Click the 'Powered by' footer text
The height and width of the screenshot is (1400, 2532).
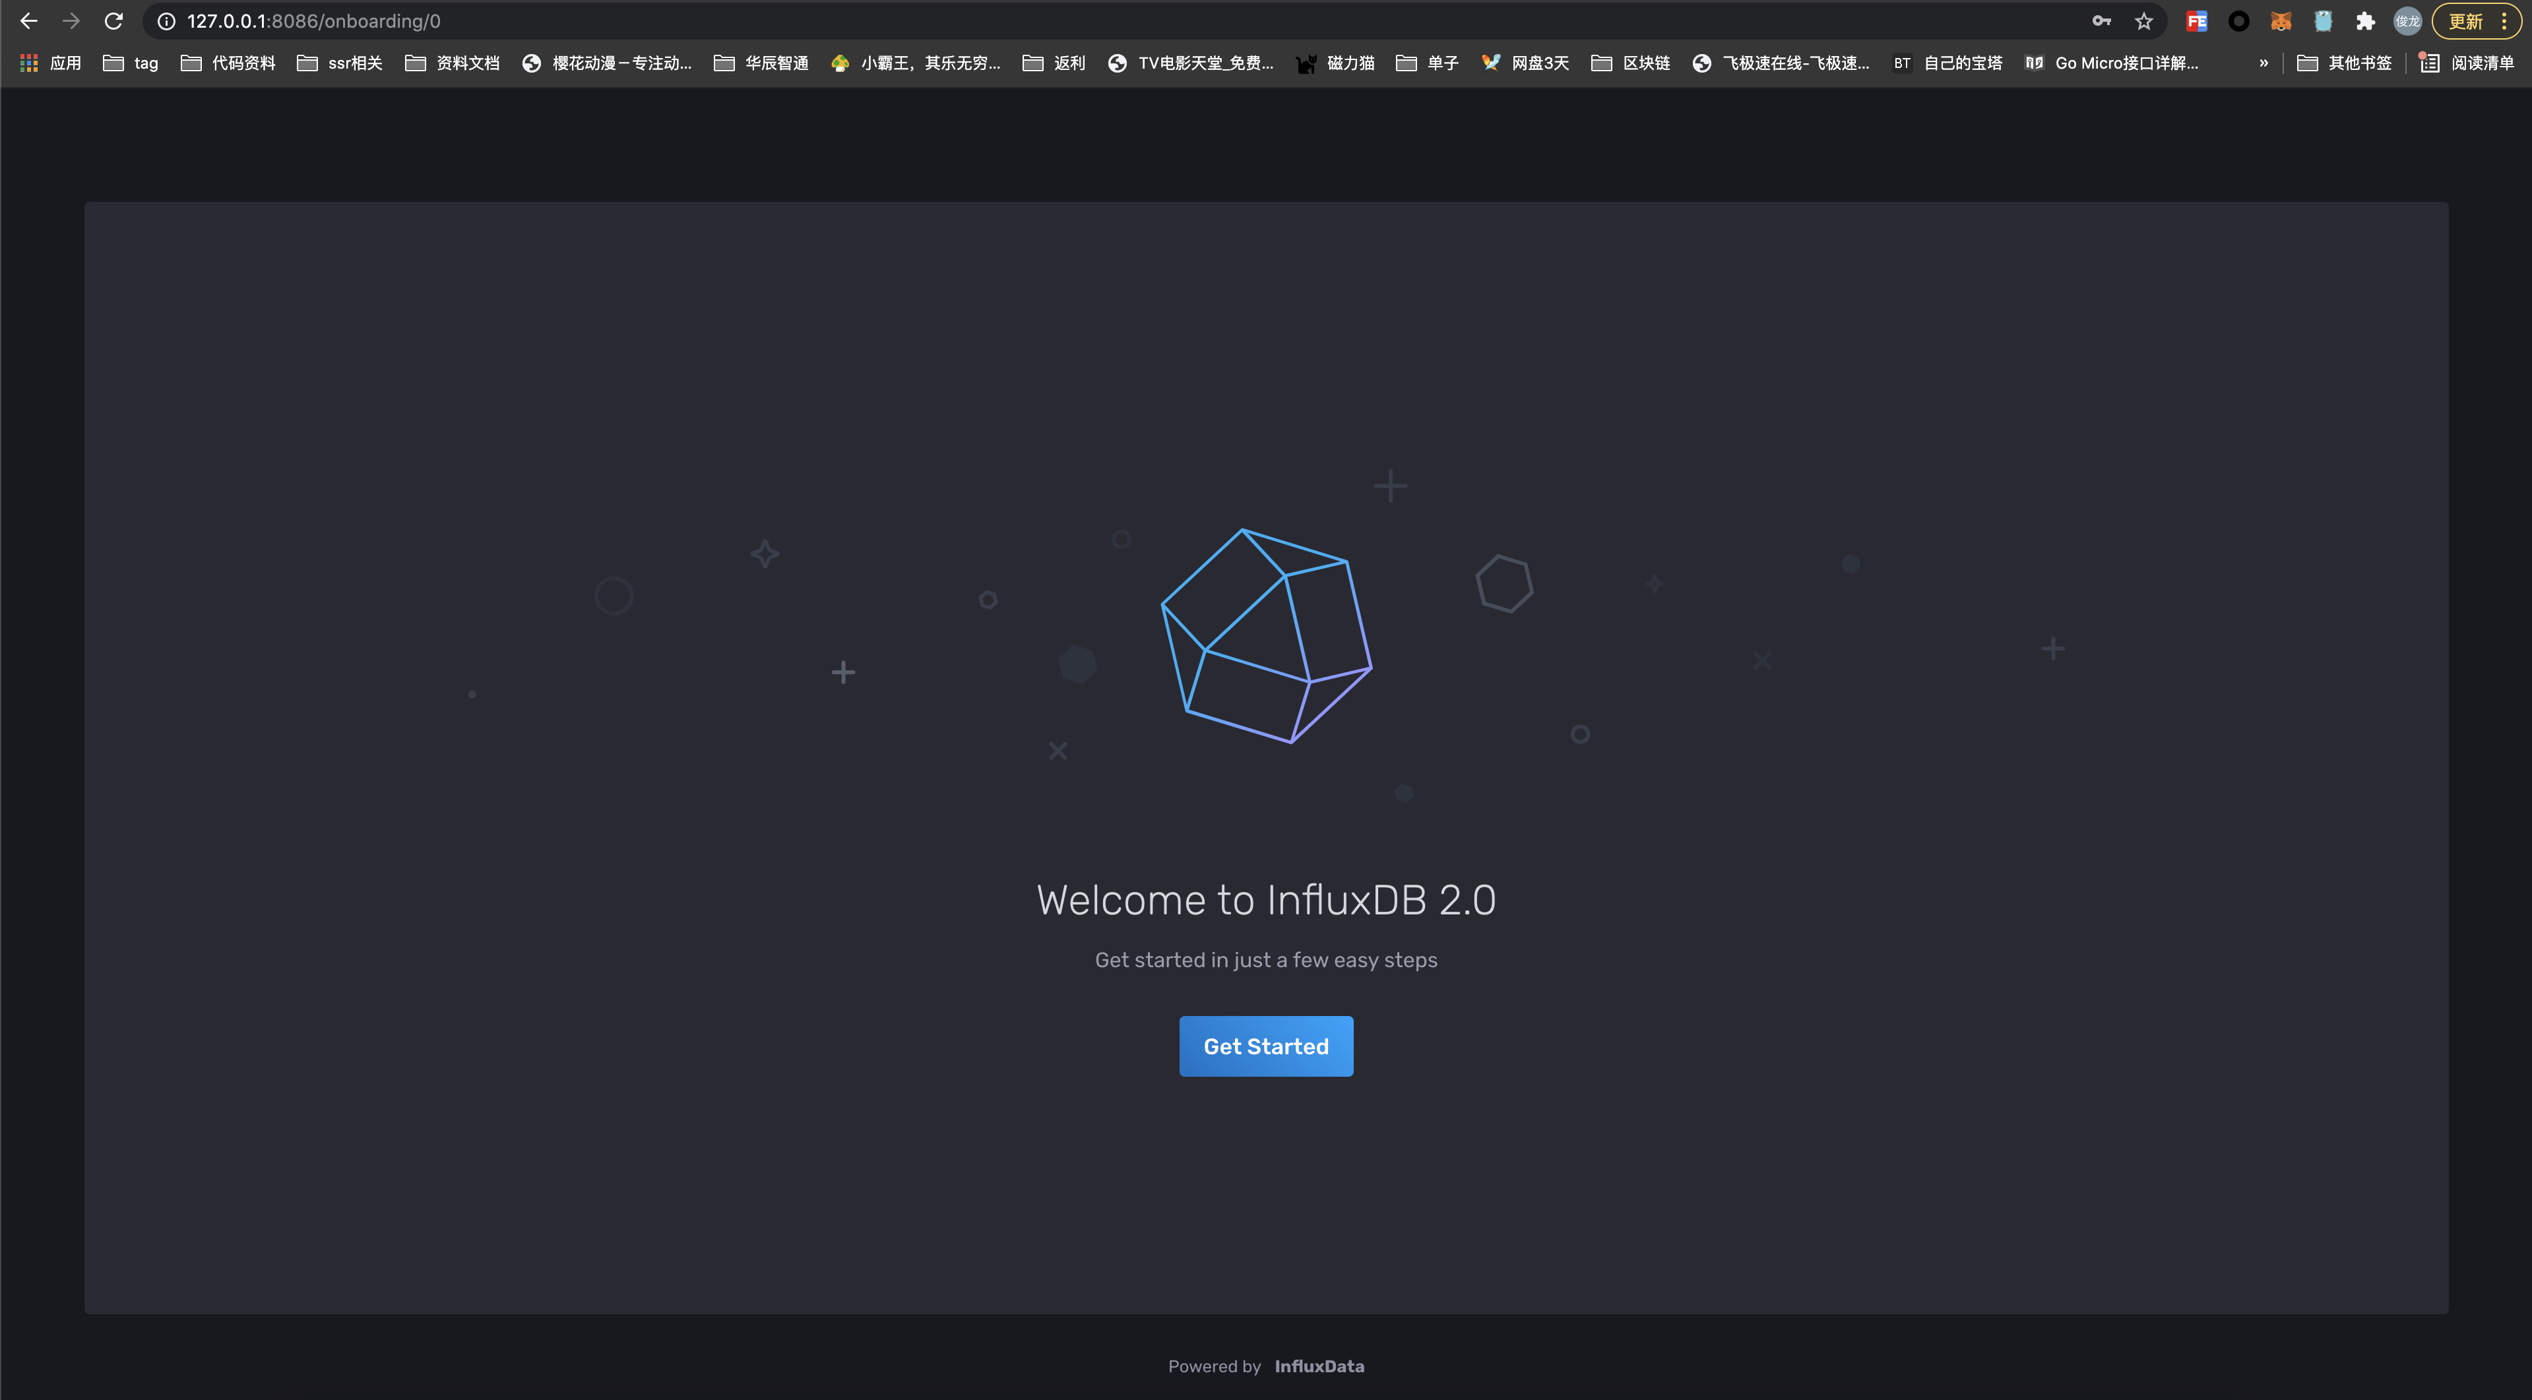pos(1214,1366)
